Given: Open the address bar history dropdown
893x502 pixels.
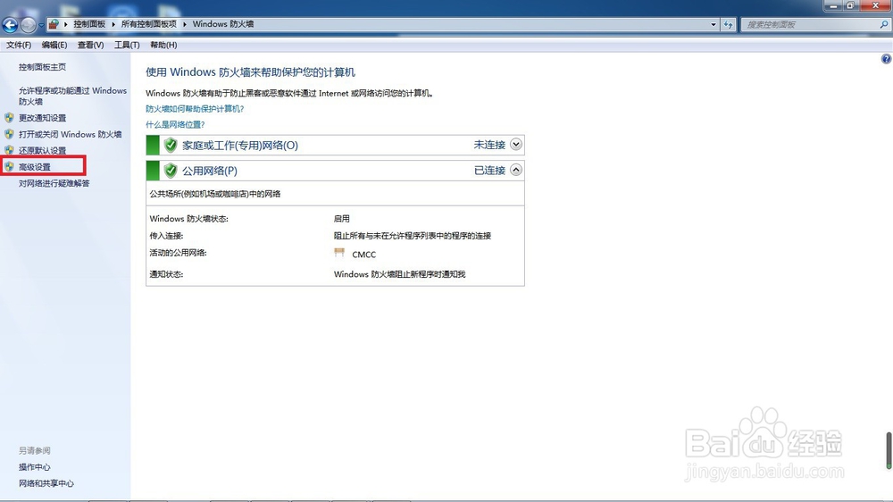Looking at the screenshot, I should coord(713,24).
